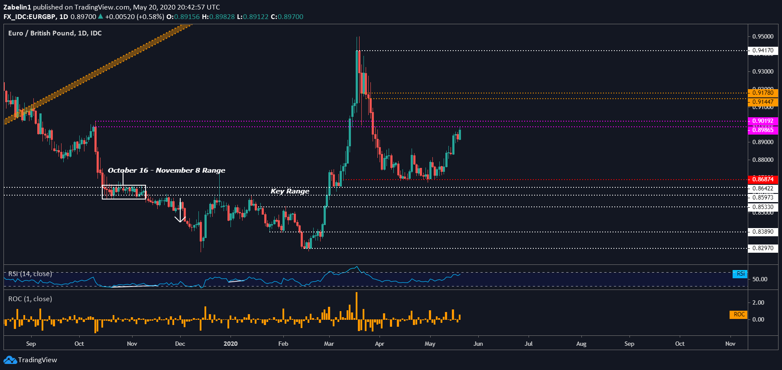Screen dimensions: 782x370
Task: Click the TradingView logo icon
Action: (10, 360)
